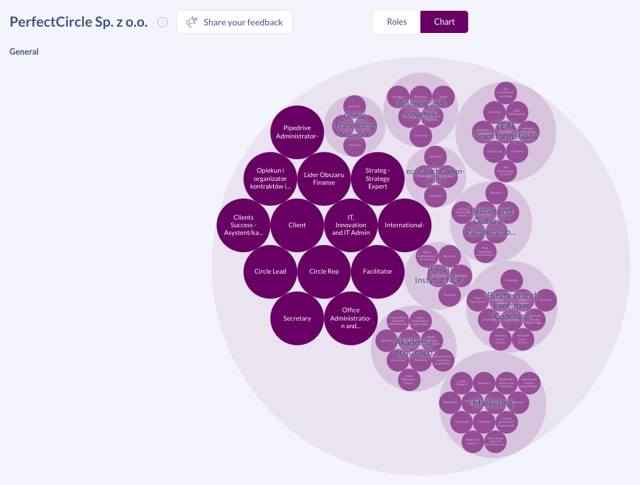Expand the Marketing sub-circle
The image size is (640, 485).
click(493, 404)
